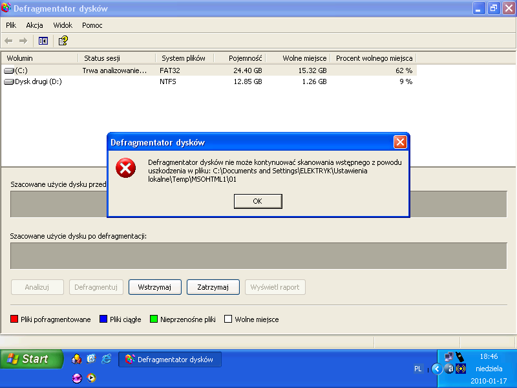517x388 pixels.
Task: Click the Back arrow toolbar icon
Action: [x=8, y=41]
